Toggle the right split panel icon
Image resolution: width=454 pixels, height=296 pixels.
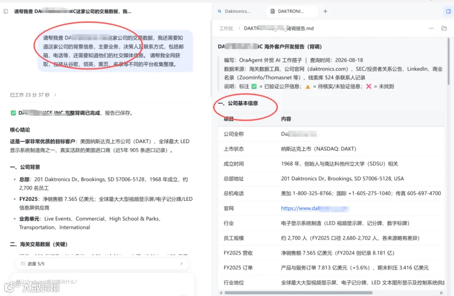point(448,11)
